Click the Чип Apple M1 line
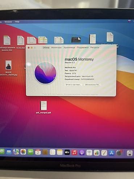This screenshot has width=134, height=179. pyautogui.click(x=71, y=70)
